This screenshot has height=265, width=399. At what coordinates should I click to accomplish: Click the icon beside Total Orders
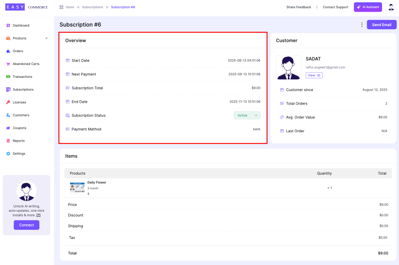pos(282,104)
